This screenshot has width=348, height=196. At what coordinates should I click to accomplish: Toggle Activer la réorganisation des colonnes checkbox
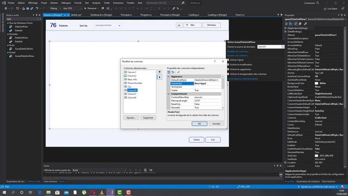(x=228, y=74)
